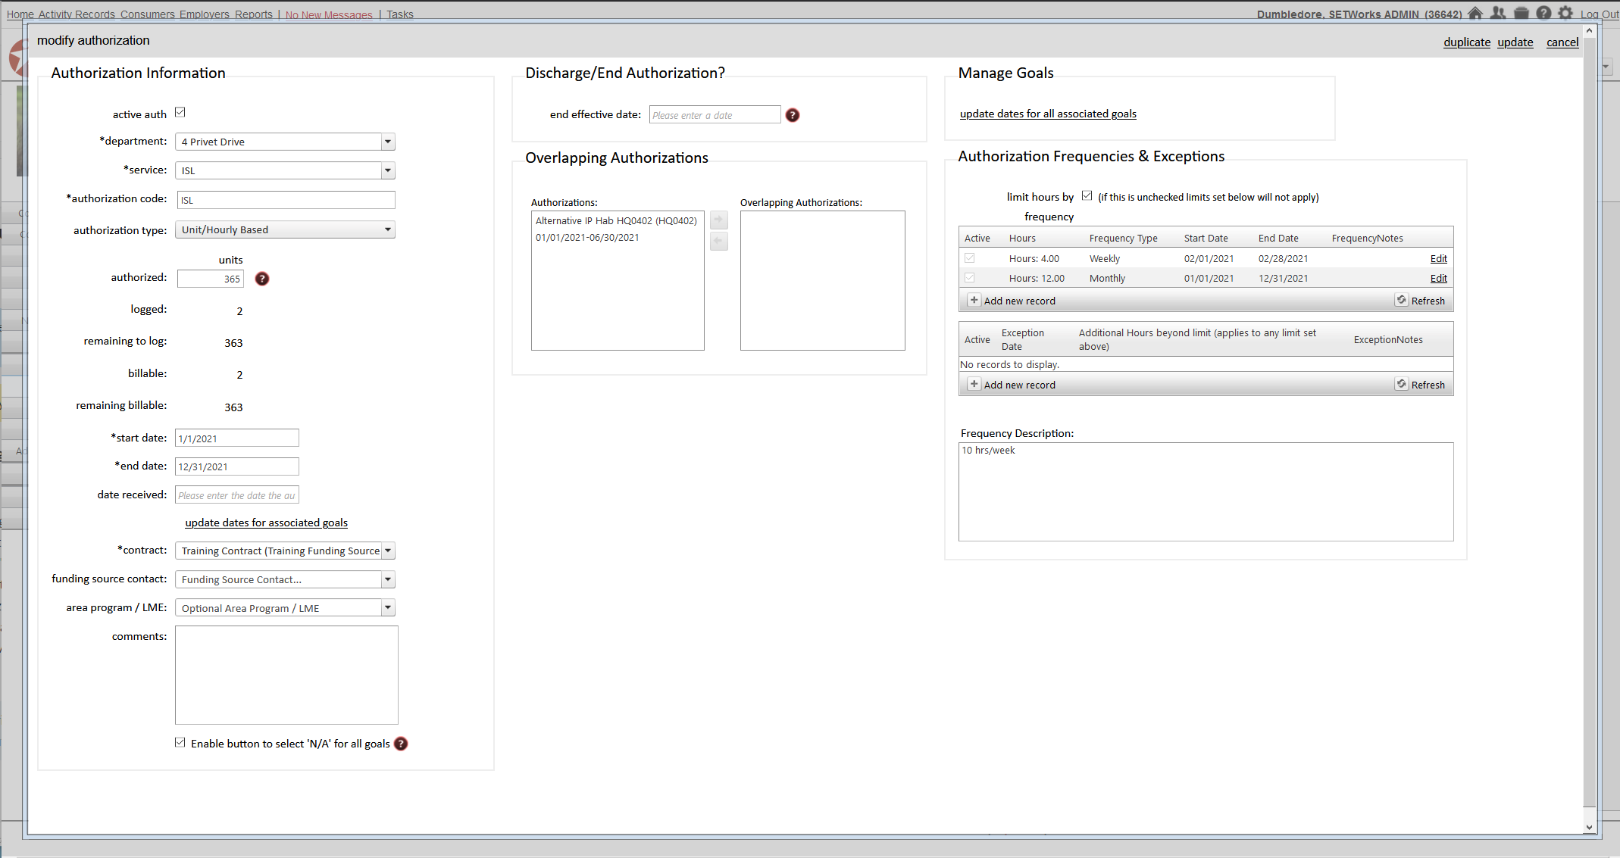Click help icon next to end effective date
Image resolution: width=1620 pixels, height=858 pixels.
click(793, 115)
